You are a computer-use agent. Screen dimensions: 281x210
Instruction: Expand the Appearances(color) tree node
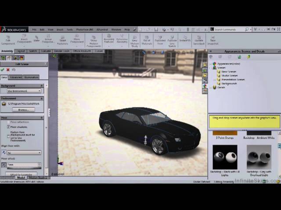(211, 64)
